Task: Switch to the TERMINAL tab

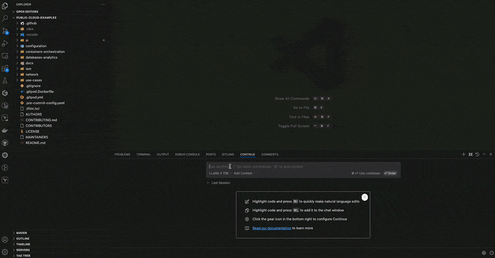Action: click(143, 154)
